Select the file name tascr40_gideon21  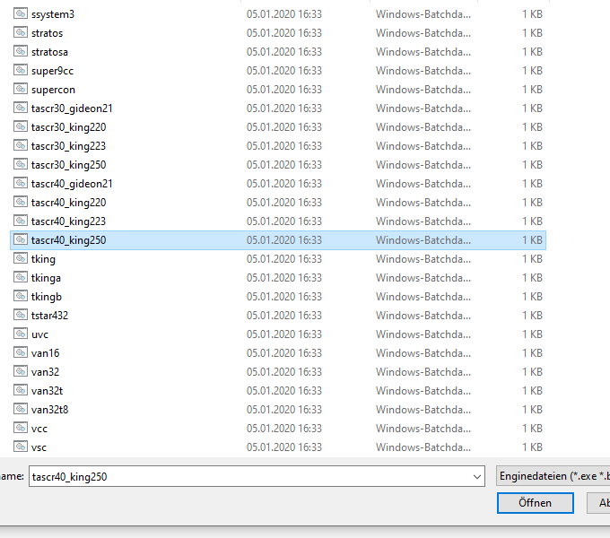(x=72, y=184)
